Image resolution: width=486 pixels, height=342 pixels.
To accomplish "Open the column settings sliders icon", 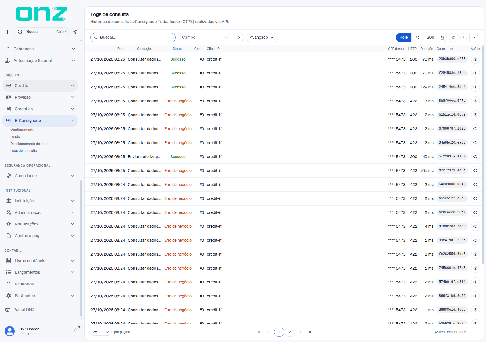I will pyautogui.click(x=454, y=38).
